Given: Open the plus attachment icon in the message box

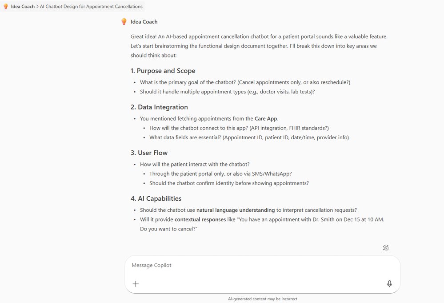Looking at the screenshot, I should pyautogui.click(x=136, y=283).
